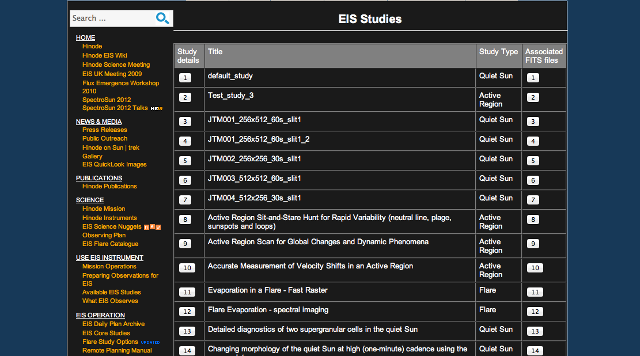Open study details button 8
The height and width of the screenshot is (356, 640).
pos(185,219)
